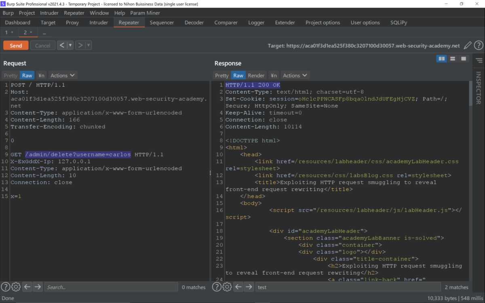Click response vertical scrollbar
485x303 pixels.
[x=471, y=93]
